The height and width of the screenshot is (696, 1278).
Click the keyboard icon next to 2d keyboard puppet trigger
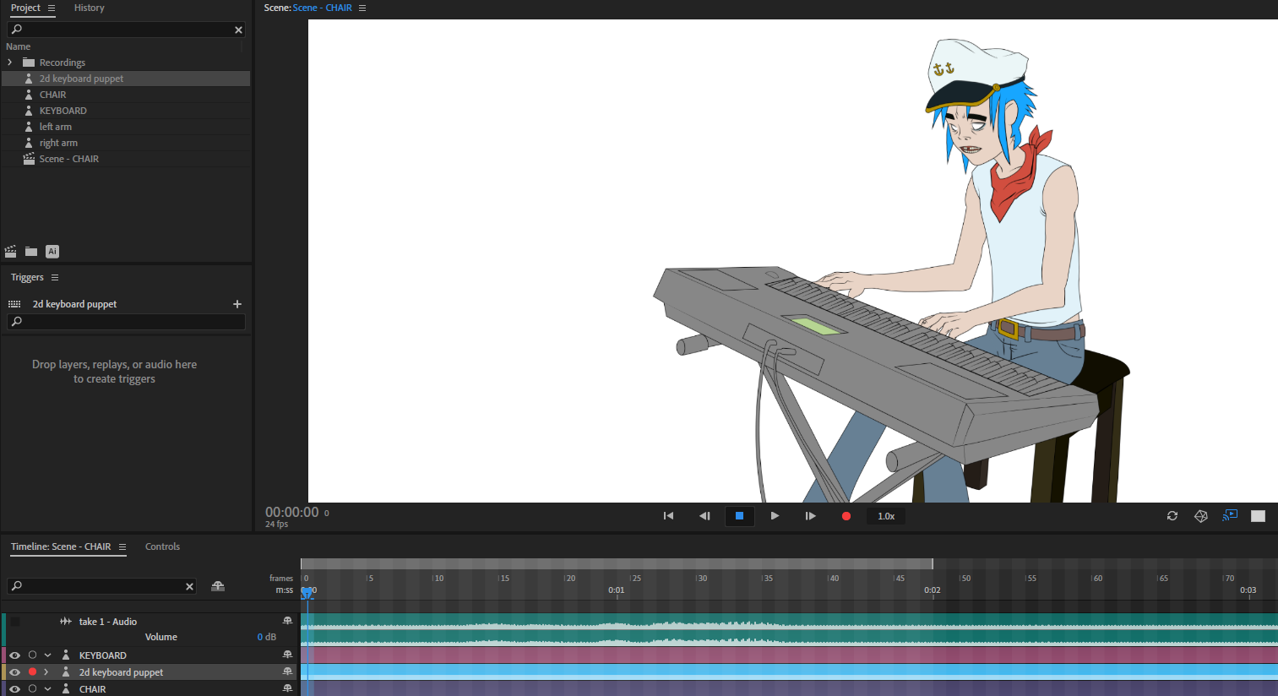tap(14, 303)
